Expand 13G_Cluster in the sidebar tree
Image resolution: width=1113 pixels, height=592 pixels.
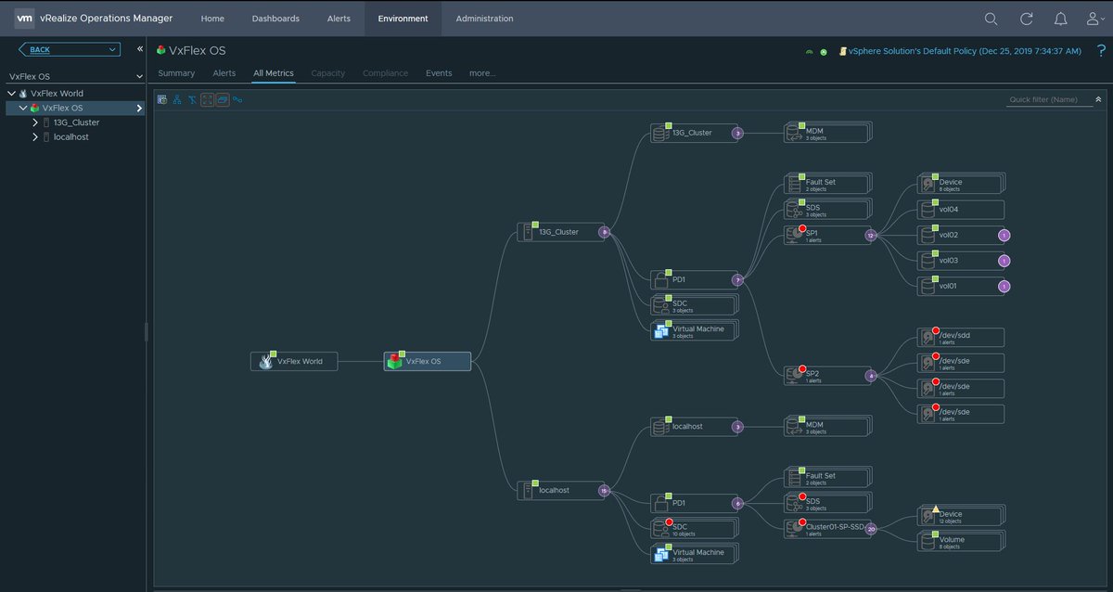pos(35,122)
